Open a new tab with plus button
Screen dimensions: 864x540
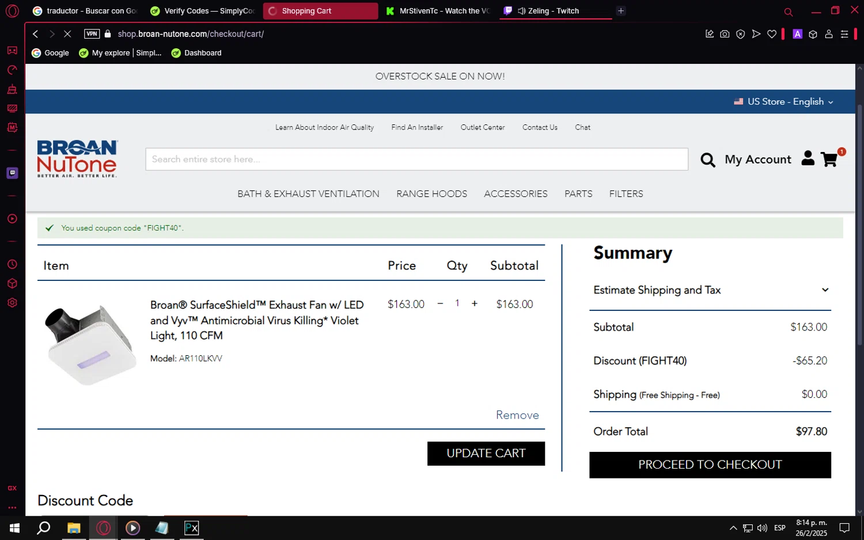(x=621, y=11)
